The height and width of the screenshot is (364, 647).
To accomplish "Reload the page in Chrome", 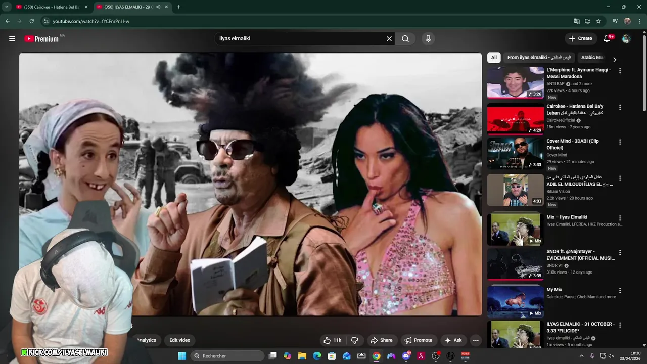I will pos(31,21).
